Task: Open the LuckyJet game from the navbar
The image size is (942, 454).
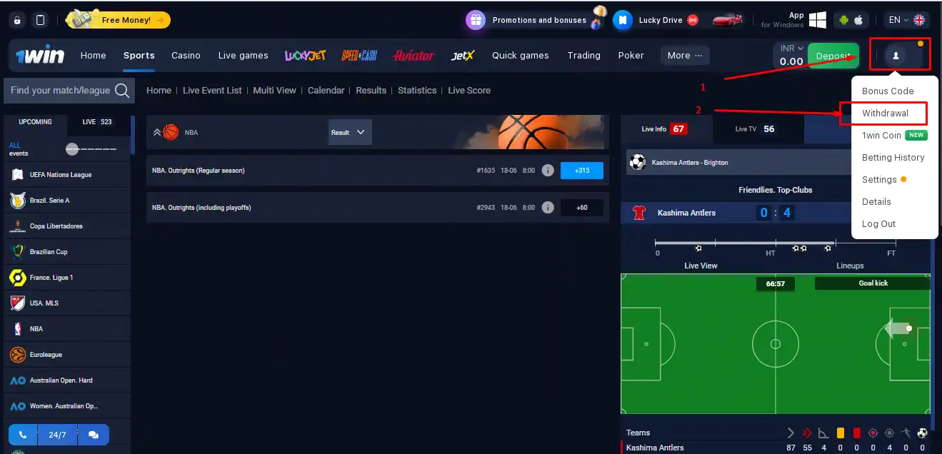Action: tap(304, 55)
